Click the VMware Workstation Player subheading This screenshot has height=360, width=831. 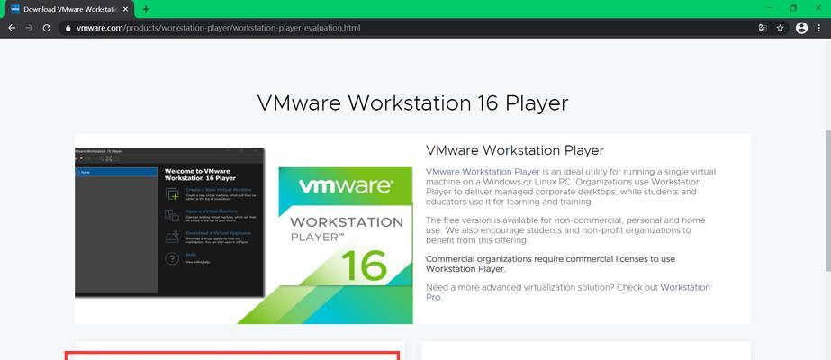coord(515,150)
